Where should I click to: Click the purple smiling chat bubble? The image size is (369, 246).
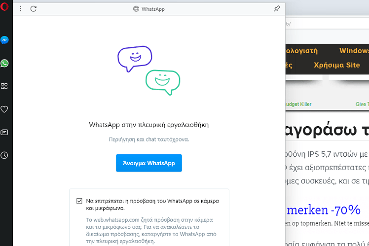pos(135,58)
